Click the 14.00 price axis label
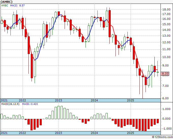Viewport: 173px width, 139px height. tap(166, 30)
